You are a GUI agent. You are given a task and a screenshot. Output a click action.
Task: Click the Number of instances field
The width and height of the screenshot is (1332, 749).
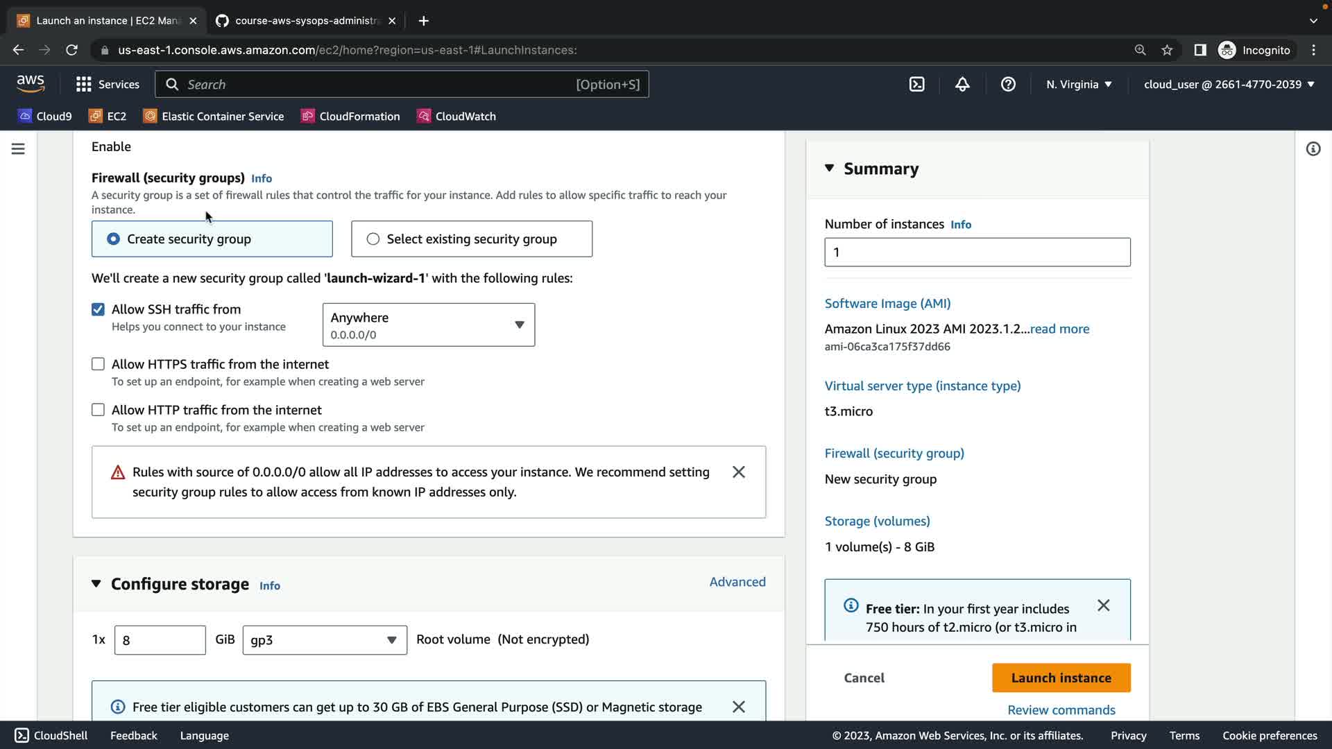[x=977, y=252]
